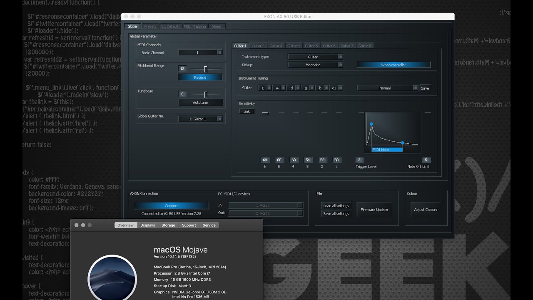This screenshot has height=300, width=533.
Task: Click the Tunebase slider handle
Action: pos(205,95)
